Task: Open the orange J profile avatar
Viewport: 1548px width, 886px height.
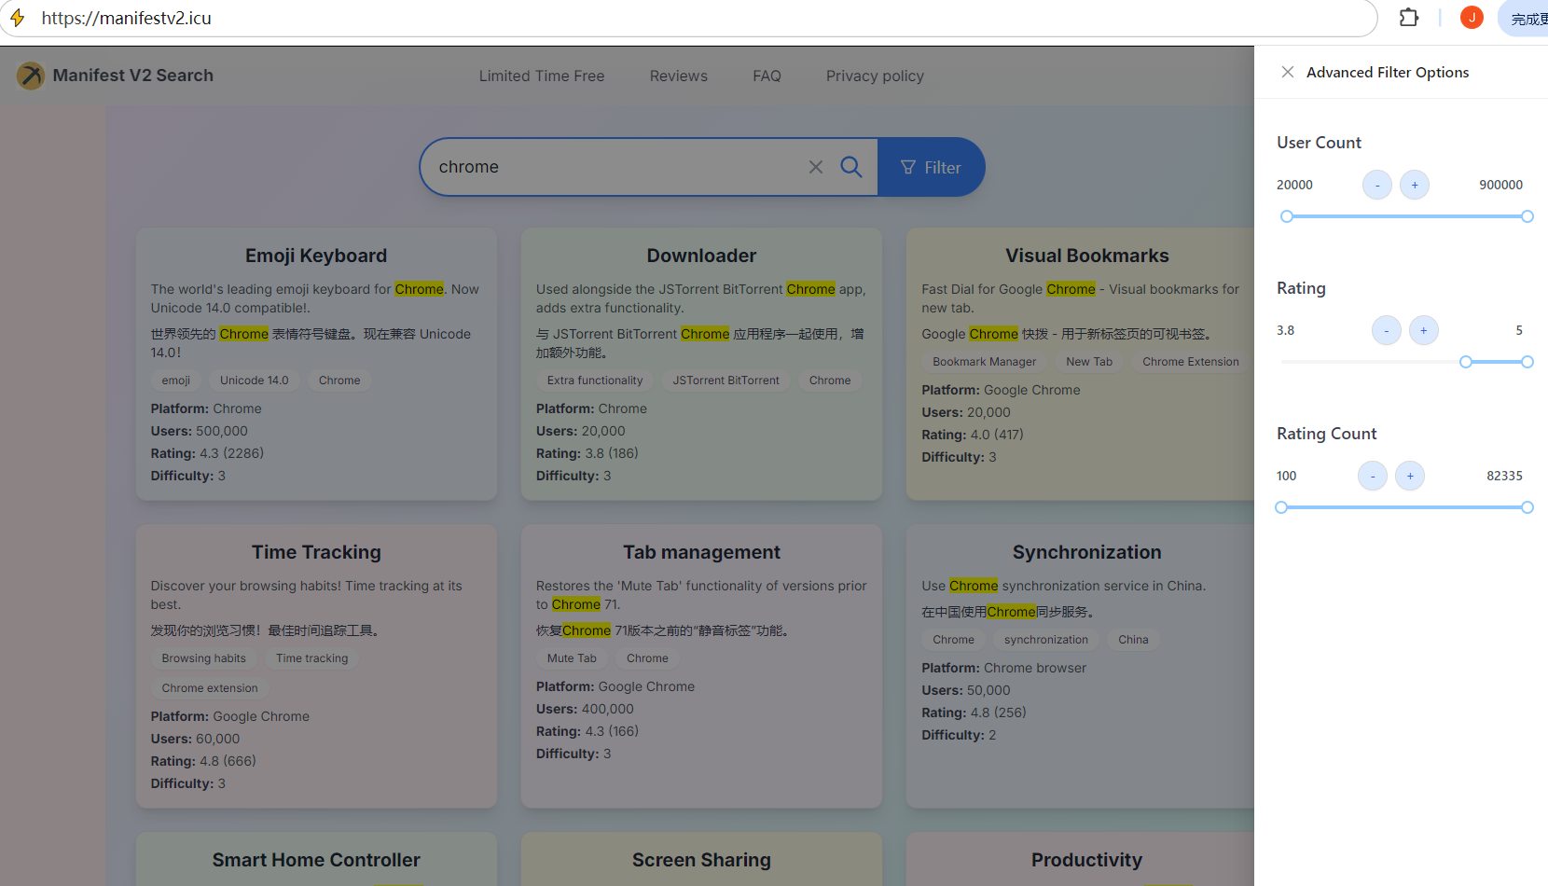Action: click(1472, 17)
